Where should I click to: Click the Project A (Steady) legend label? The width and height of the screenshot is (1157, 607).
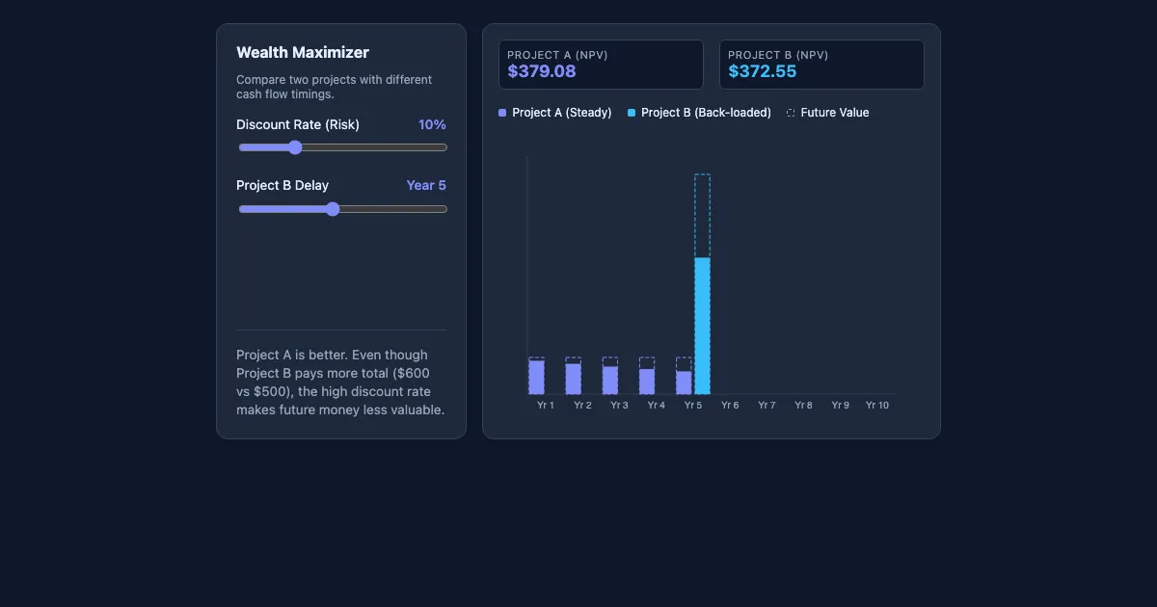pyautogui.click(x=562, y=113)
